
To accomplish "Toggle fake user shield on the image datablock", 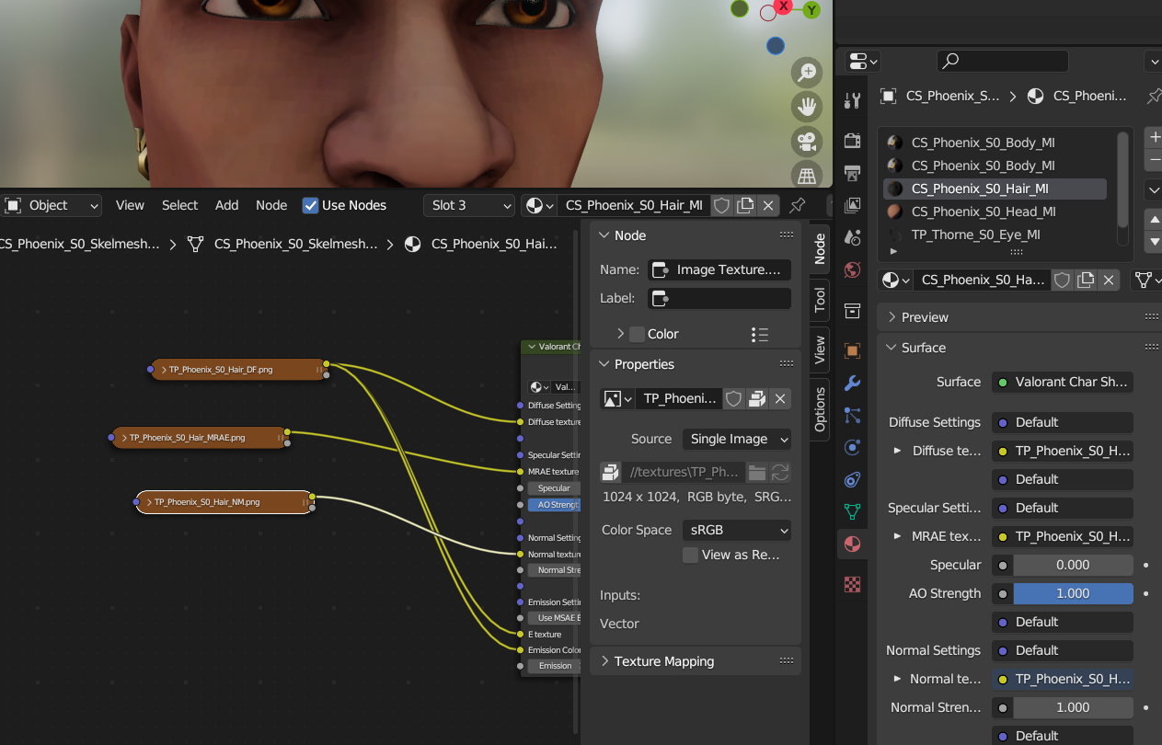I will click(733, 398).
